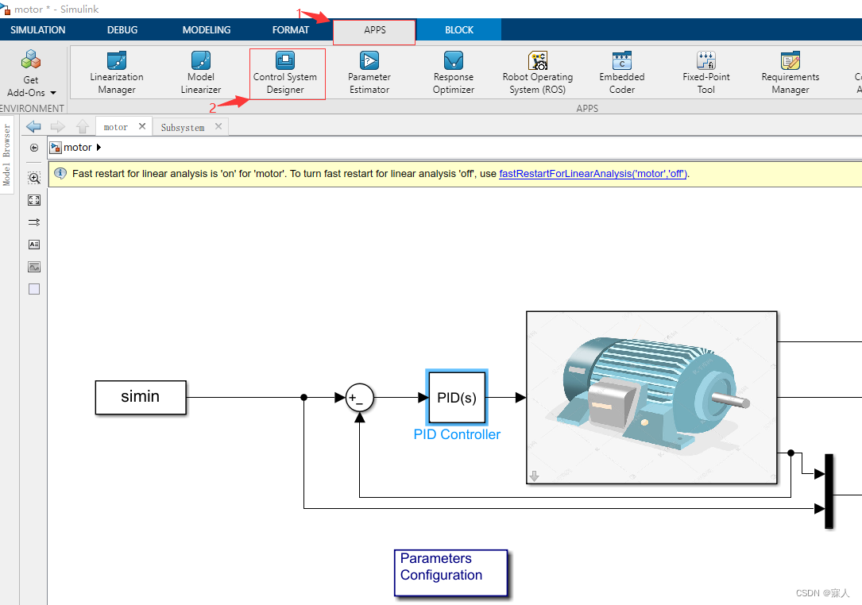Select the Zoom tool in the palette
This screenshot has width=862, height=605.
[x=33, y=178]
